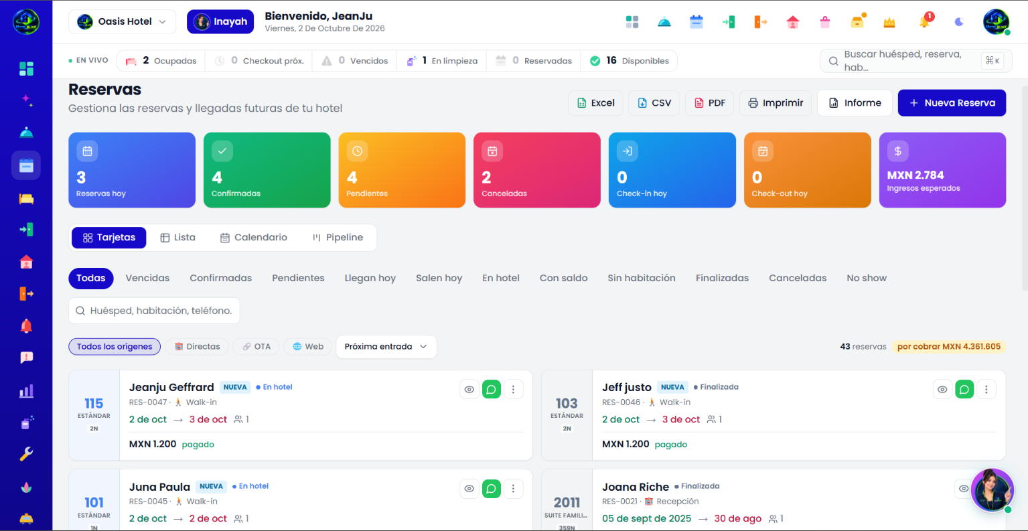Click the Canceladas red stat card

[537, 170]
